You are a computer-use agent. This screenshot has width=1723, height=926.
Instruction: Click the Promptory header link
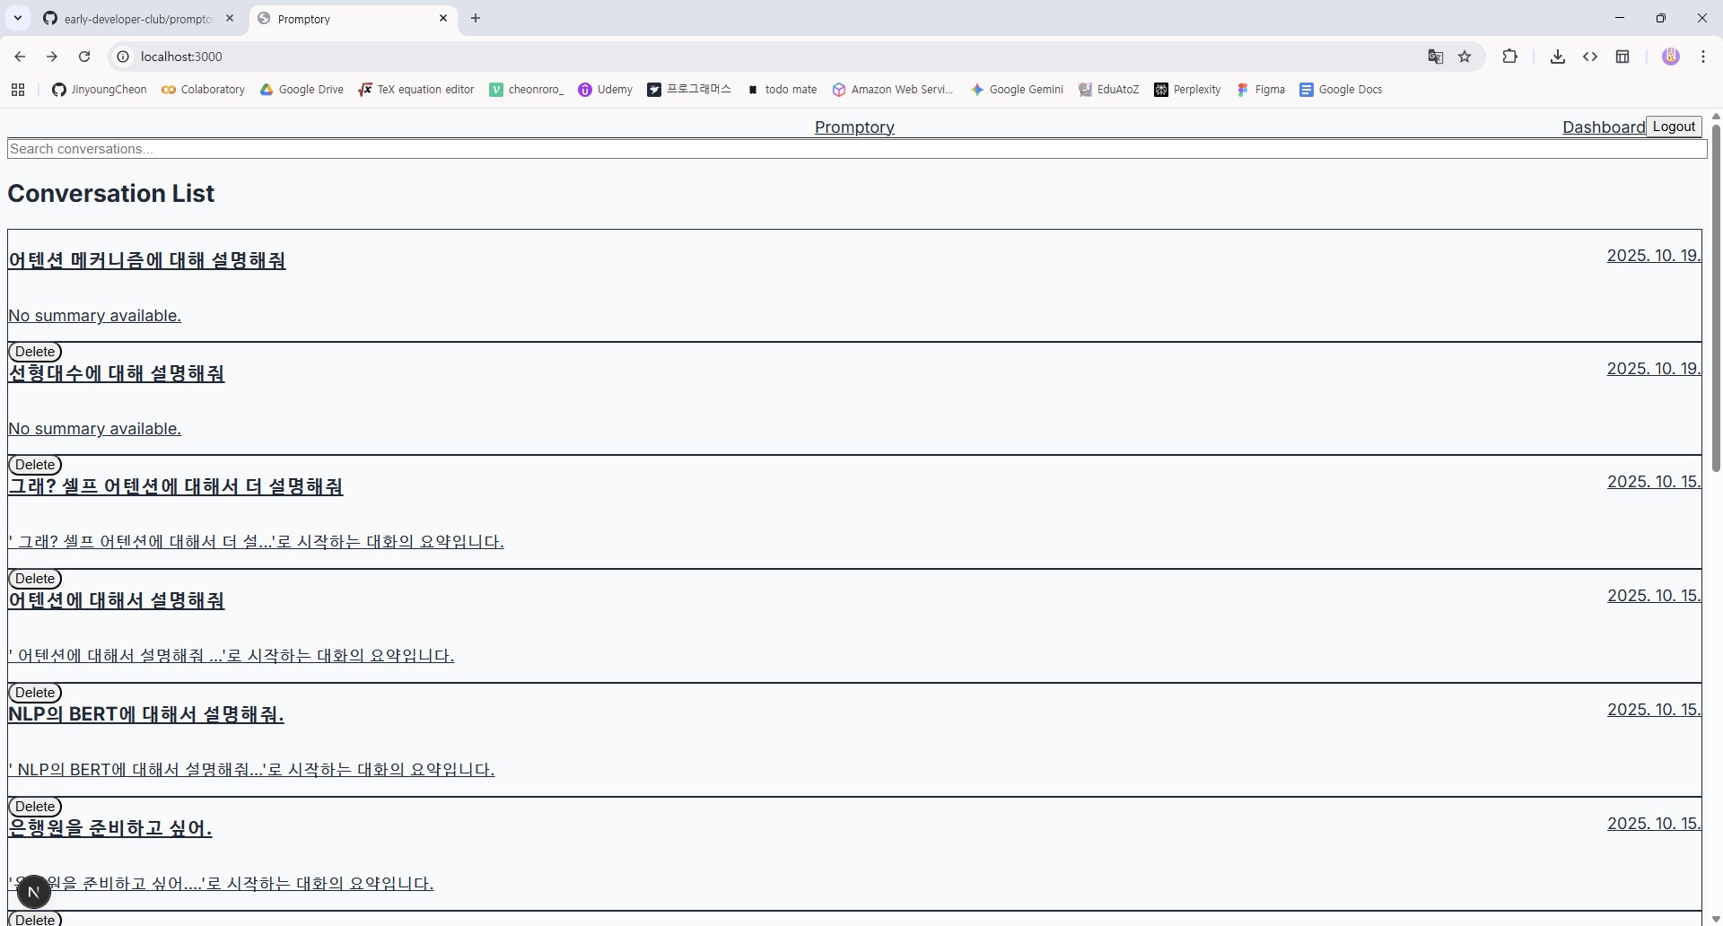tap(854, 127)
